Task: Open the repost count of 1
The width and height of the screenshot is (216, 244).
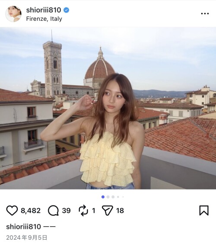Action: point(94,211)
